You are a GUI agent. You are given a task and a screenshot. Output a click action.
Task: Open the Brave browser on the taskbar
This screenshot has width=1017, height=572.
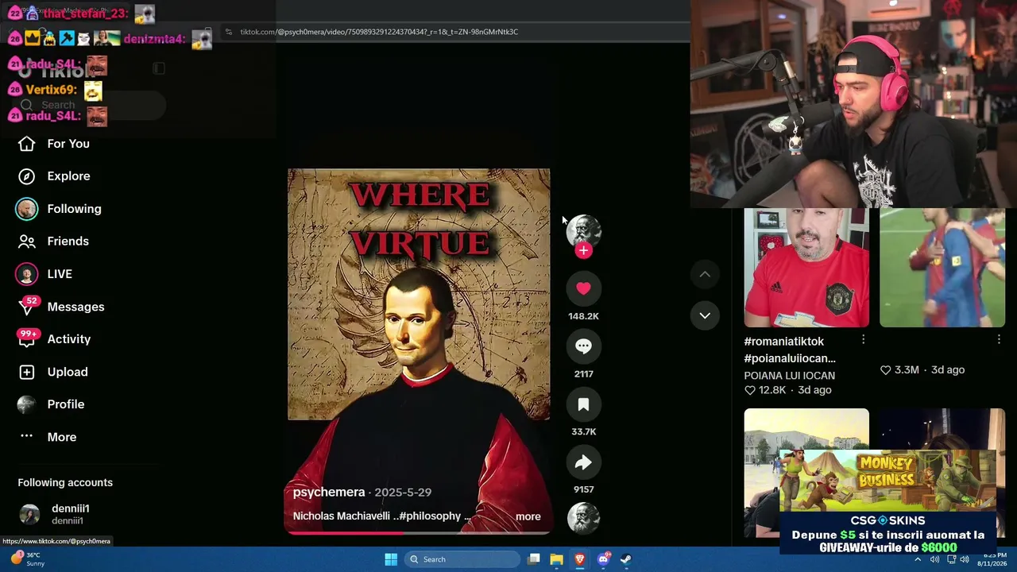(580, 559)
